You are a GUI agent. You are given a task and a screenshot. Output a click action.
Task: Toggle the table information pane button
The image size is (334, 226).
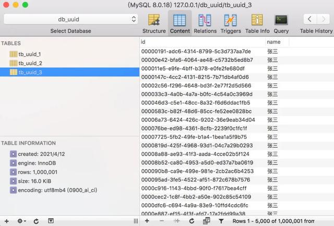pyautogui.click(x=51, y=221)
